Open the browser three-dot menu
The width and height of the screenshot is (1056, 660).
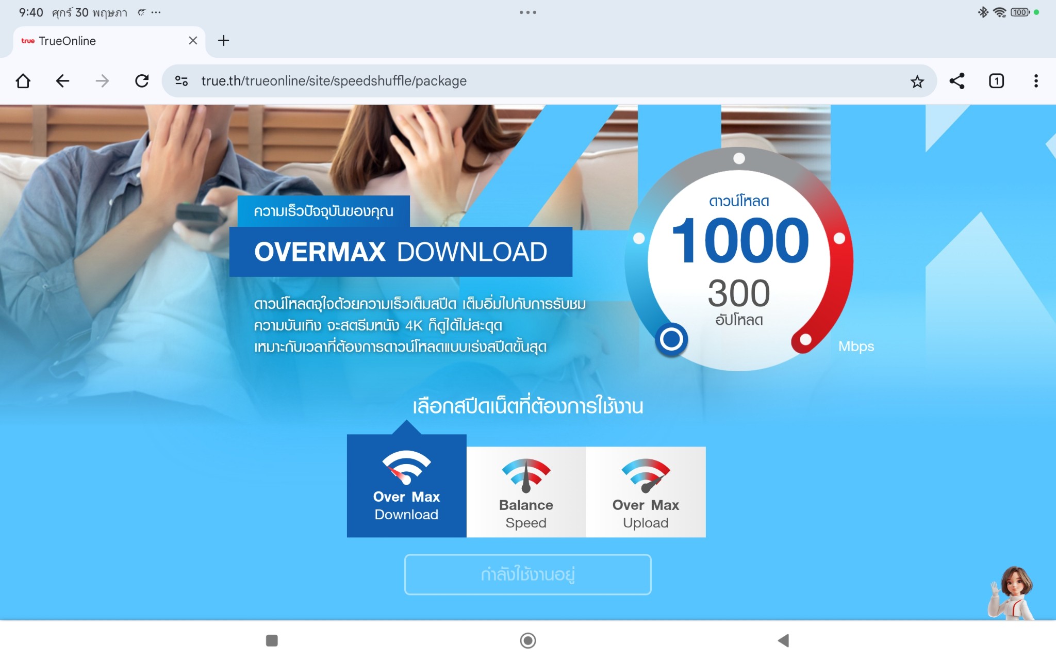point(1036,81)
